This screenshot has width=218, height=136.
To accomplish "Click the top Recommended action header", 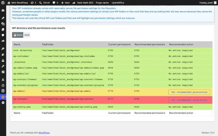I will (x=181, y=45).
